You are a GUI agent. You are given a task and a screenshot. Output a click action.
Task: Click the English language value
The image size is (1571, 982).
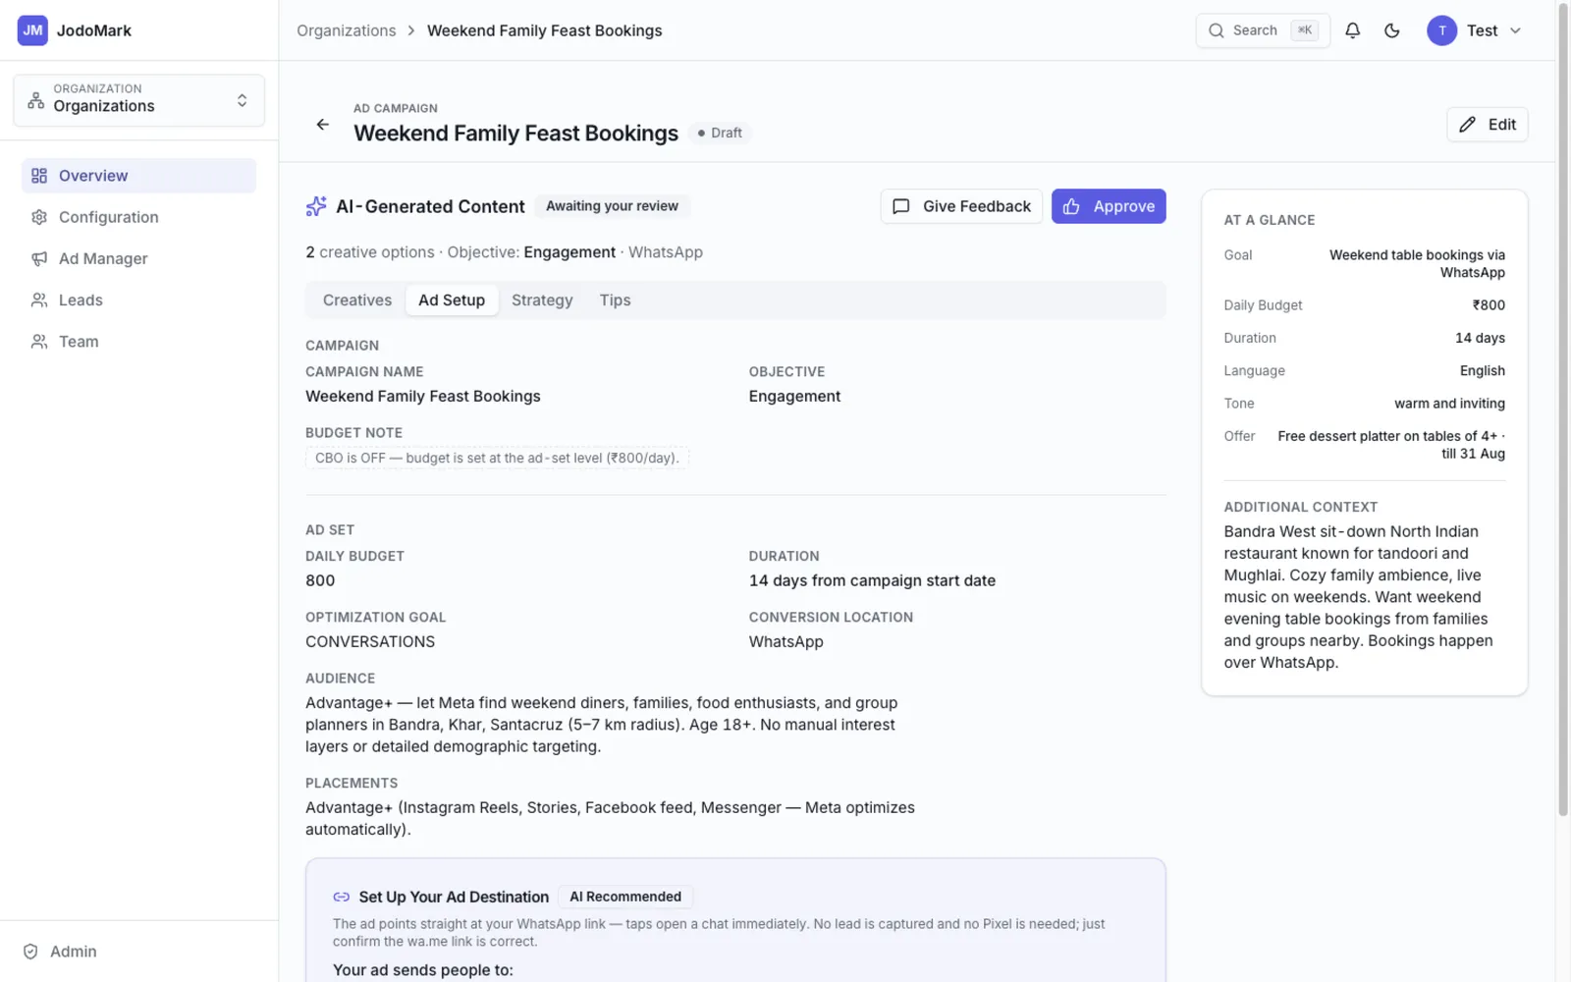coord(1482,371)
